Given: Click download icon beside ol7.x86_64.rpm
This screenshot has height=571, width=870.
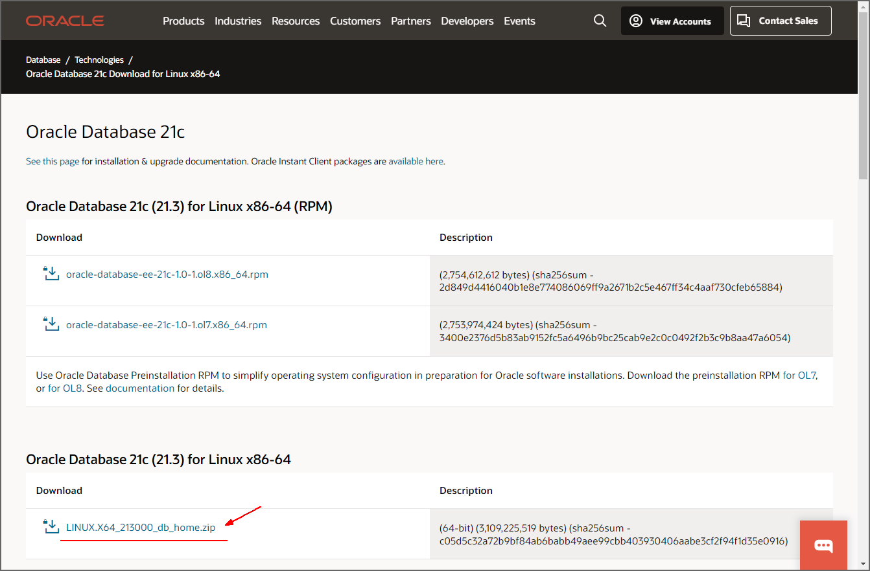Looking at the screenshot, I should [x=51, y=324].
